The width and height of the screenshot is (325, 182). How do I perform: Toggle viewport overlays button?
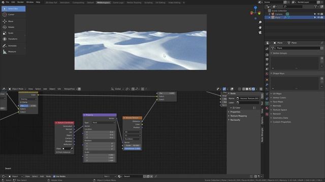pos(232,89)
